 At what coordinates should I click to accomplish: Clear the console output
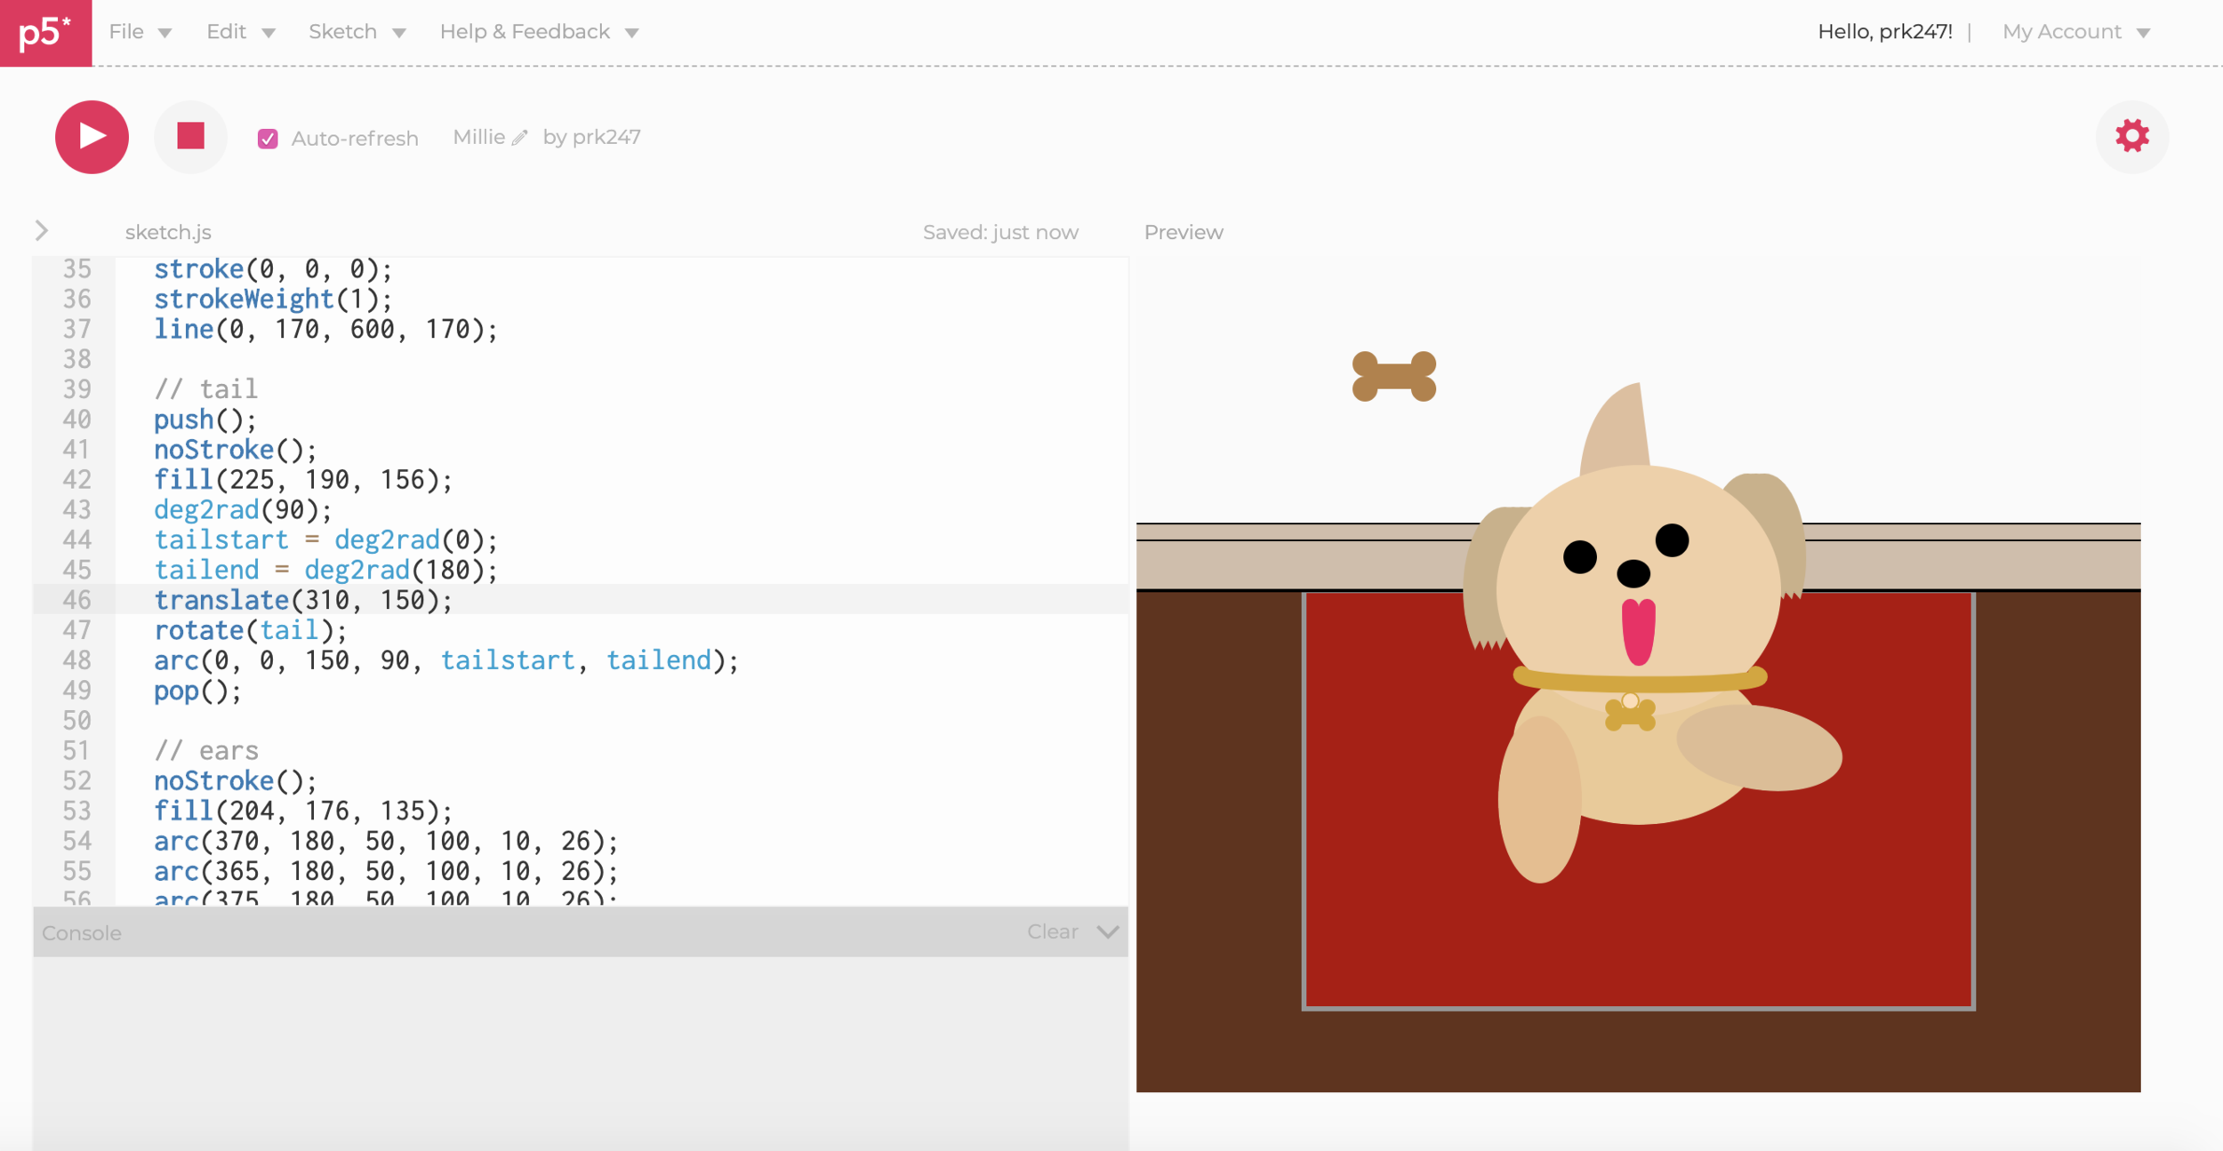coord(1052,931)
